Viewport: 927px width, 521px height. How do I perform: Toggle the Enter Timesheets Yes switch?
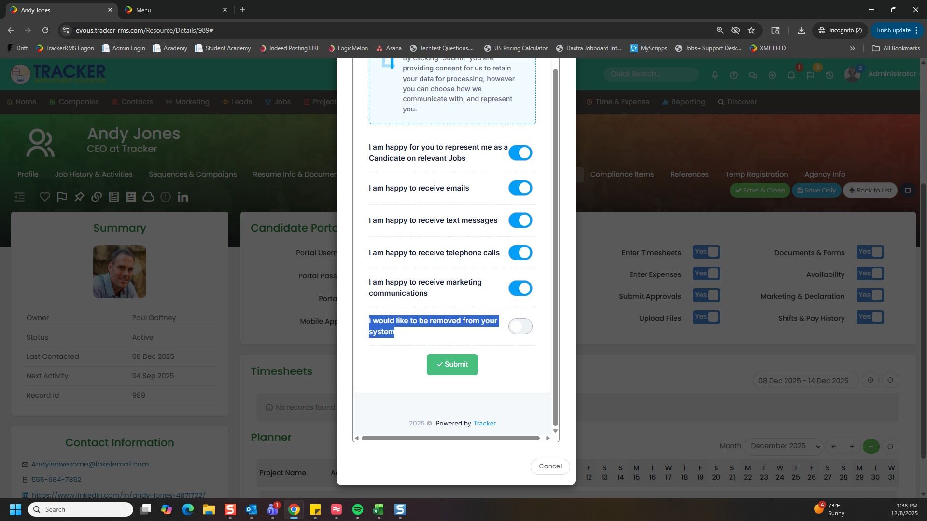coord(706,252)
